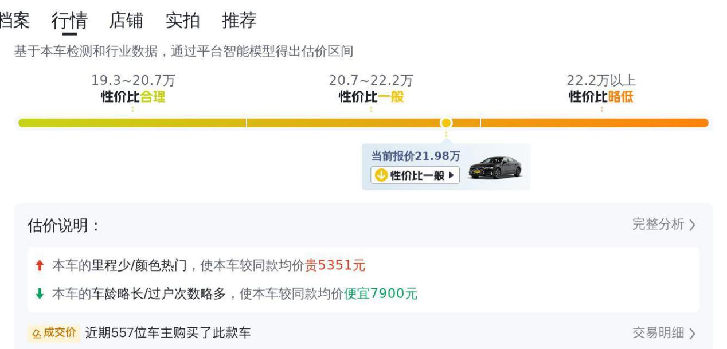This screenshot has width=727, height=349.
Task: Click the 便宜7900元 green price text
Action: coord(381,295)
